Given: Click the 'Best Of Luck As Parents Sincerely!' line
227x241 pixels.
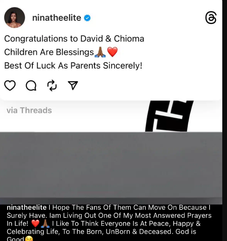Looking at the screenshot, I should coord(73,66).
